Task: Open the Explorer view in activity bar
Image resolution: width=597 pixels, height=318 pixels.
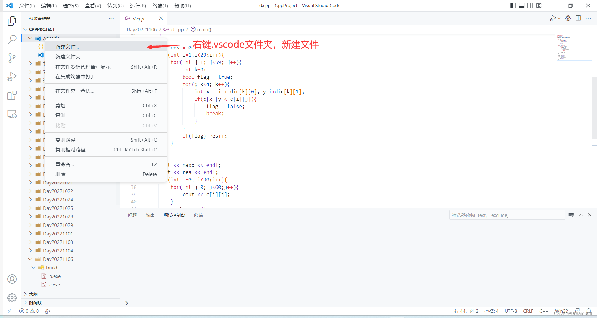Action: 12,21
